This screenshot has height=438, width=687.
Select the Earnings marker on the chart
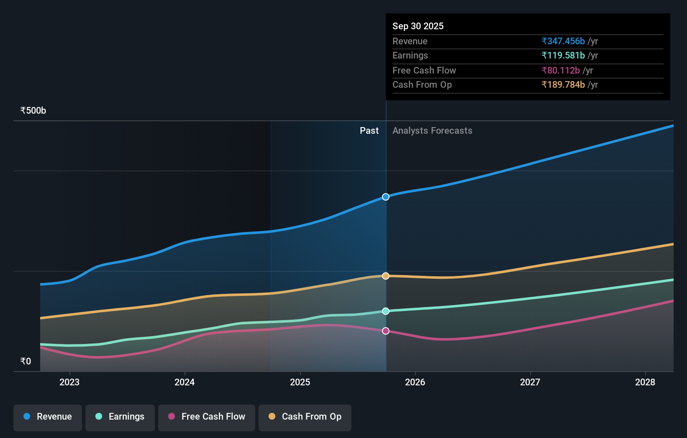click(385, 311)
